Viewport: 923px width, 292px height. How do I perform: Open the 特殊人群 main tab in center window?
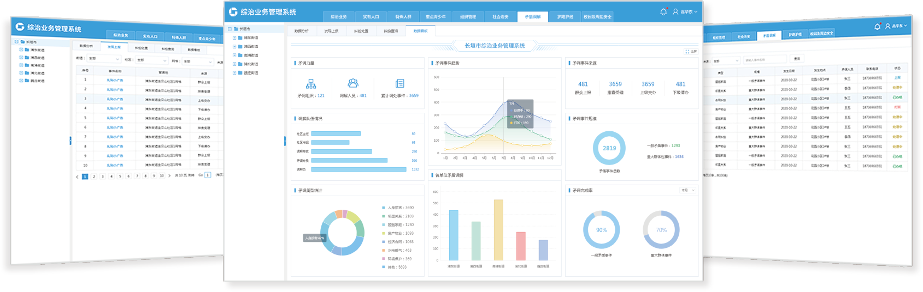(x=403, y=16)
